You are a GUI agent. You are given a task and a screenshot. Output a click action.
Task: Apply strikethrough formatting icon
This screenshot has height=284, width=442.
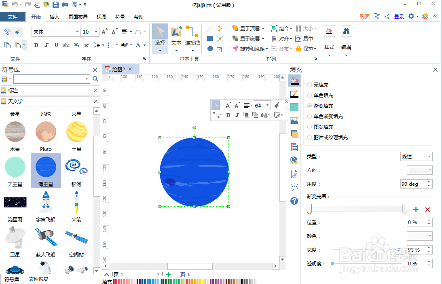coord(66,45)
